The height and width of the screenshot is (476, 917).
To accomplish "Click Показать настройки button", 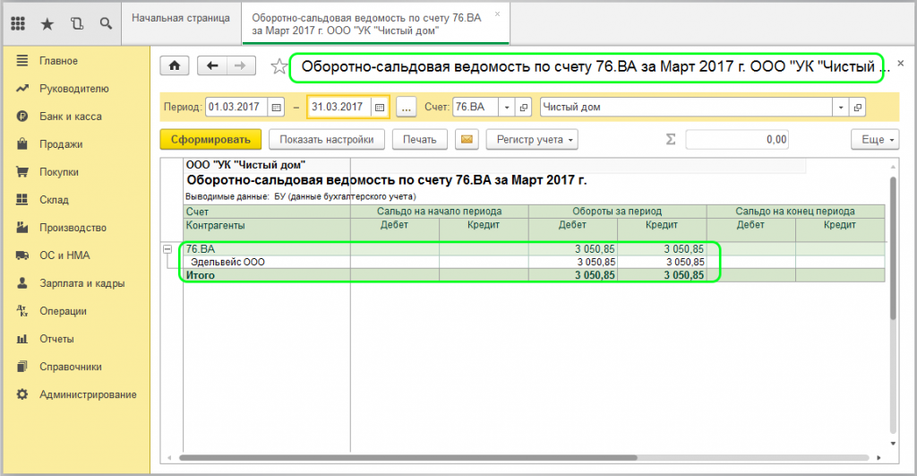I will pyautogui.click(x=327, y=139).
